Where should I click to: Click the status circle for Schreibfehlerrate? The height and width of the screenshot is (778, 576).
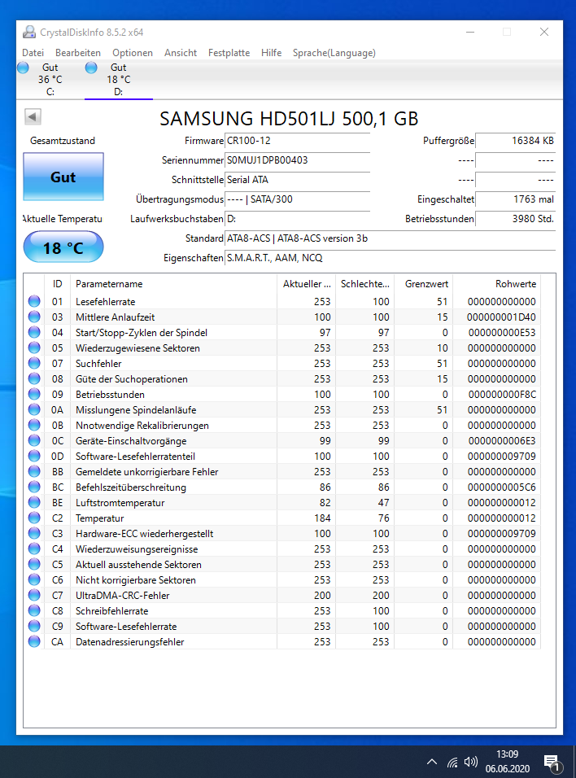34,610
